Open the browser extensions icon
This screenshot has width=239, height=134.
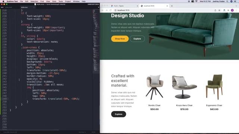pyautogui.click(x=228, y=10)
